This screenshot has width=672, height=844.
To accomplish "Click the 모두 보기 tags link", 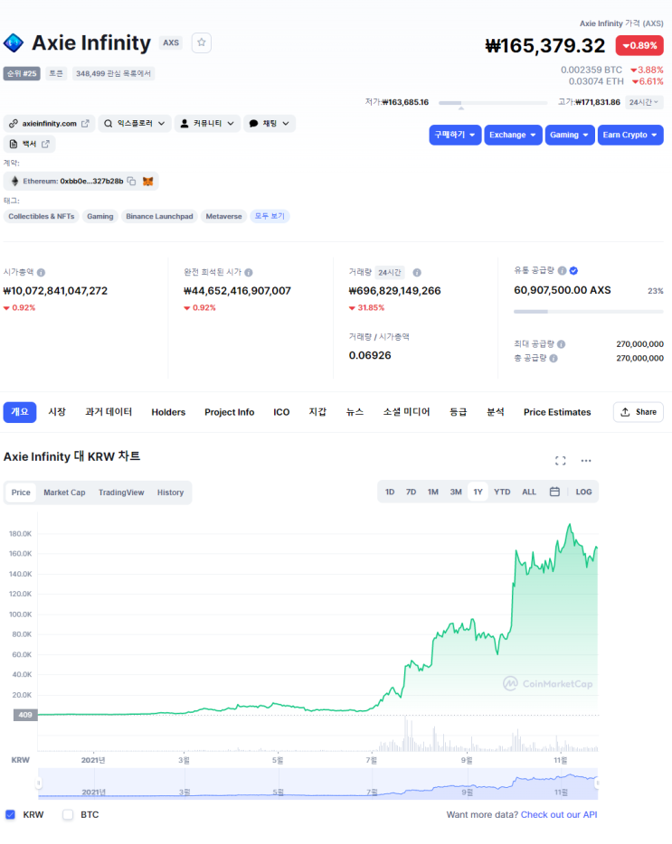I will [x=270, y=216].
